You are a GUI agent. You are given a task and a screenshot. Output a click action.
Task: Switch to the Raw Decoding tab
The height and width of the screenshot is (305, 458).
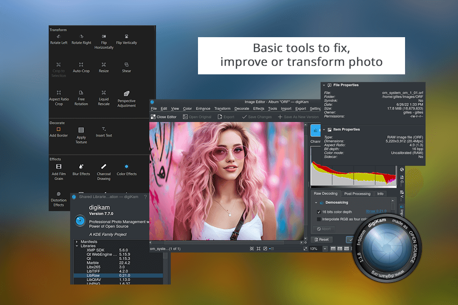(325, 193)
